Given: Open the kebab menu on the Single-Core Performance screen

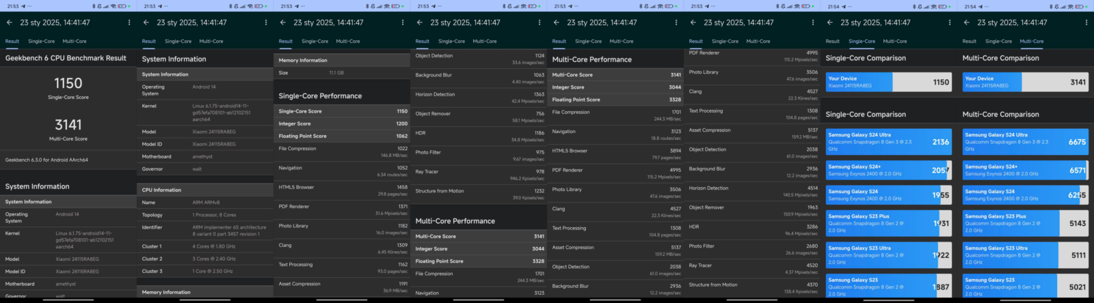Looking at the screenshot, I should [403, 23].
